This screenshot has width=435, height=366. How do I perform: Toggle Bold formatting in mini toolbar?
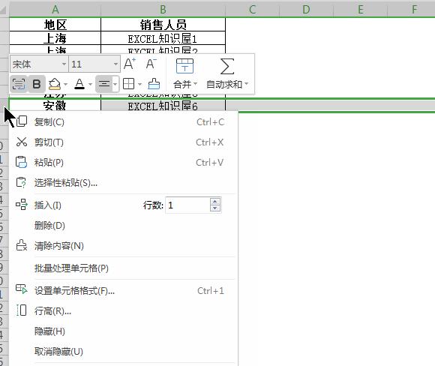click(37, 84)
